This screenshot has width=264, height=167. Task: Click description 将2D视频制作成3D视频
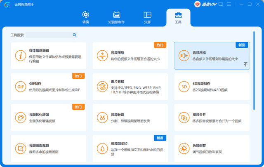(x=210, y=90)
